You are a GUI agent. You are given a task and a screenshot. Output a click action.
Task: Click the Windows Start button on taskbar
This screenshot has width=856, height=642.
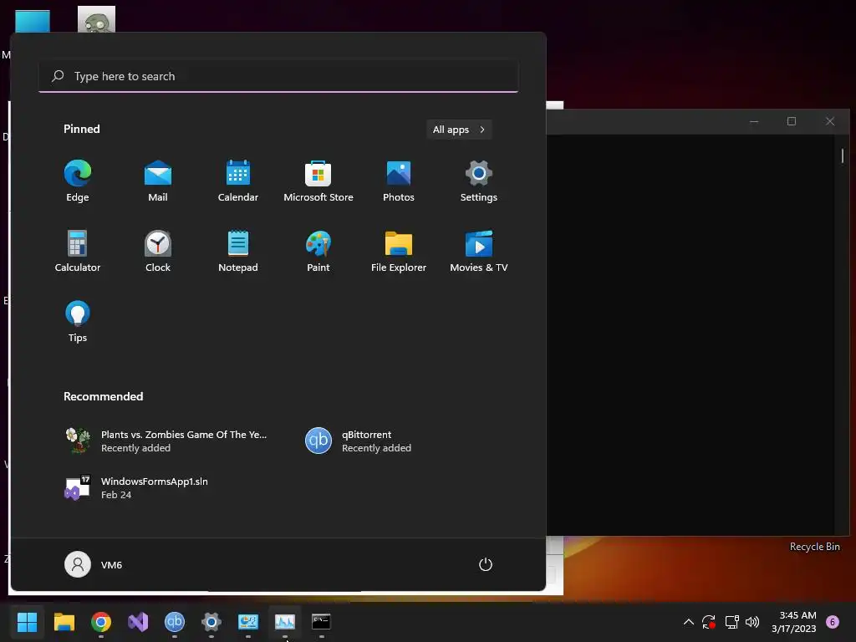pos(28,622)
